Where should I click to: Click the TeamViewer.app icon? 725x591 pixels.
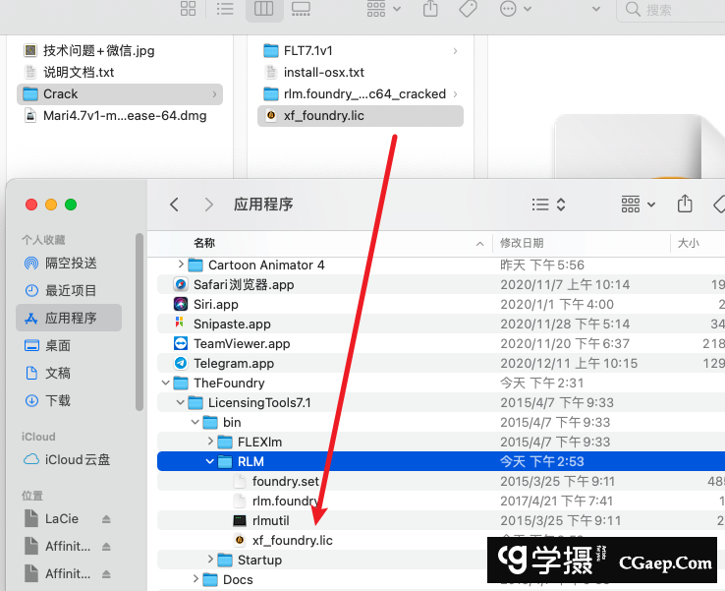click(x=181, y=344)
